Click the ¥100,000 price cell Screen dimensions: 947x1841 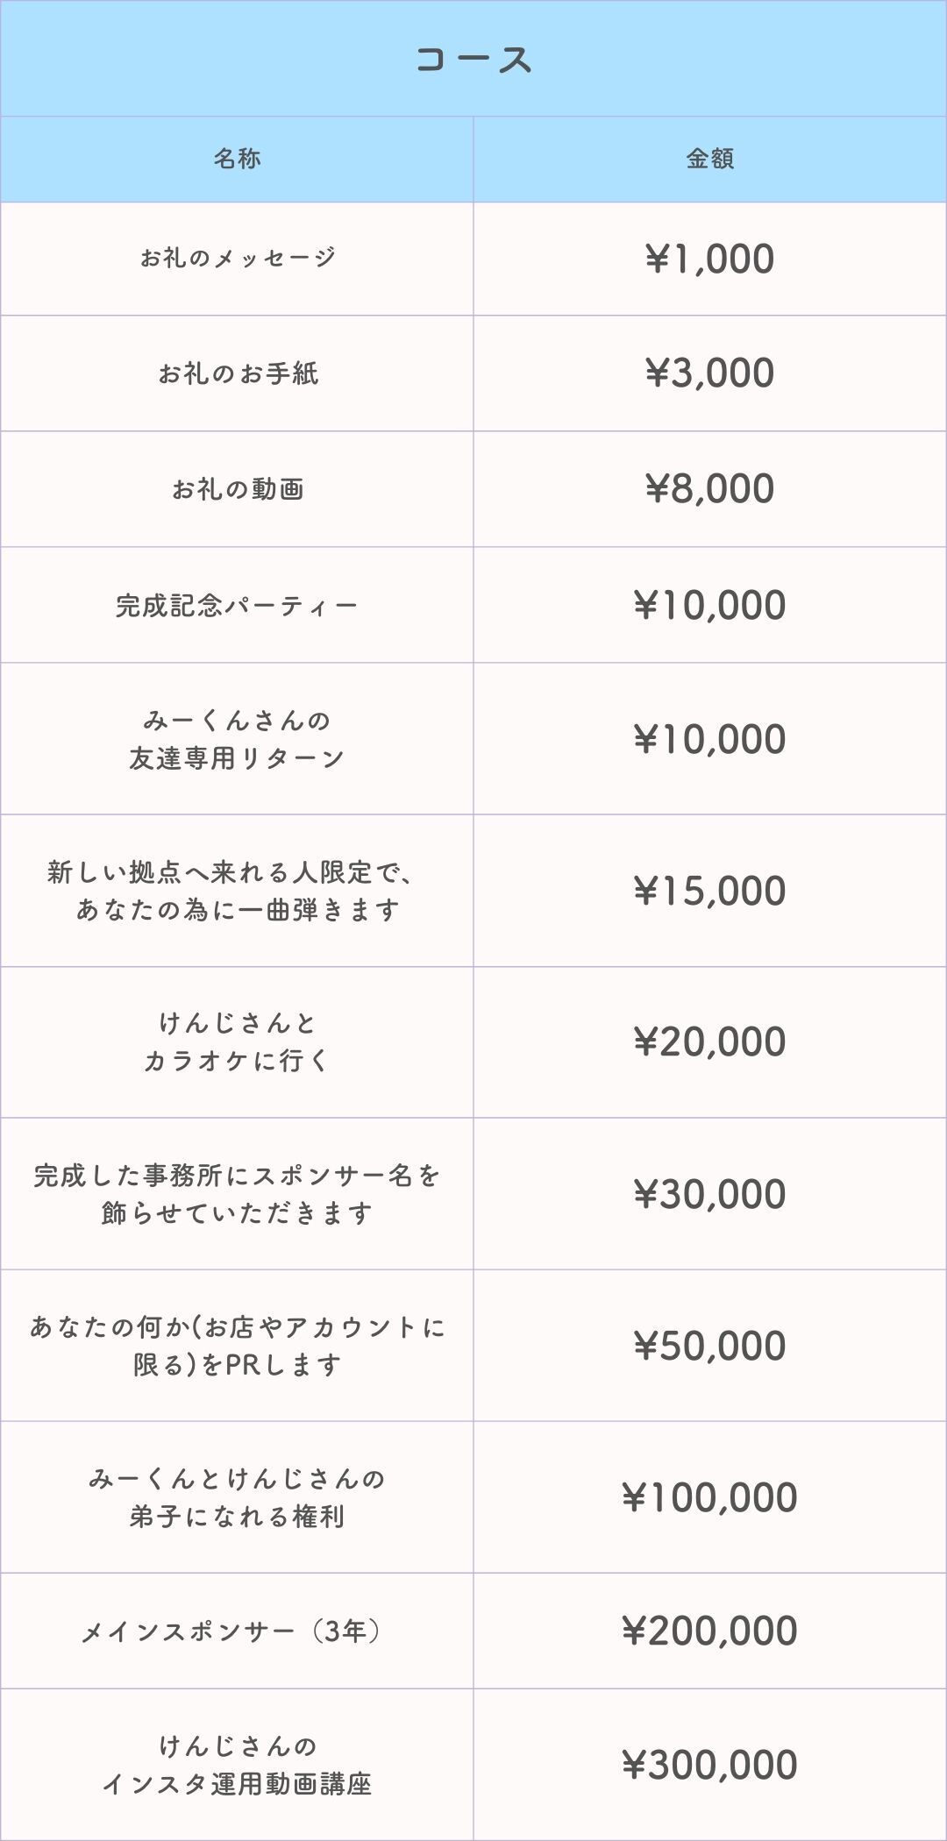[709, 1497]
